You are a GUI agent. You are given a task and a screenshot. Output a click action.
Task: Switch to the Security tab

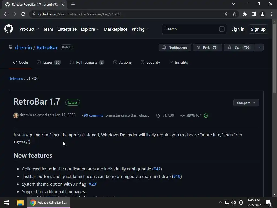pos(150,63)
